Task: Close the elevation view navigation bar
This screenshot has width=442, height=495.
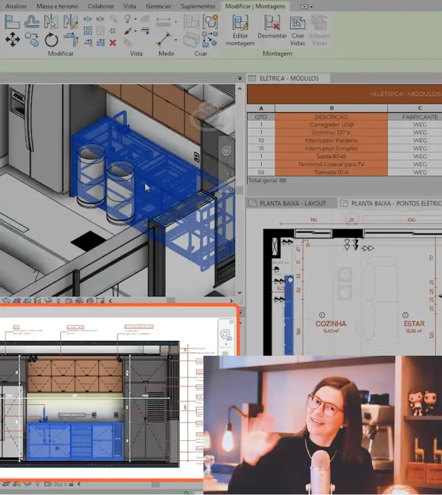Action: pyautogui.click(x=231, y=322)
